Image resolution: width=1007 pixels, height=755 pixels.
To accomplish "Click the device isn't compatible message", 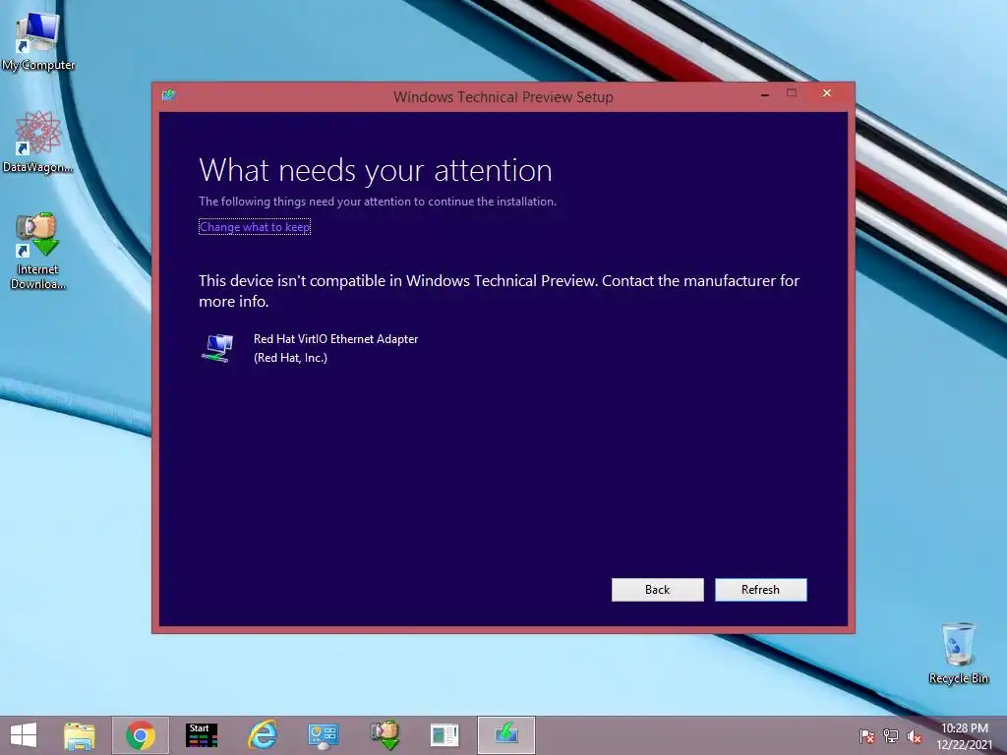I will 499,291.
